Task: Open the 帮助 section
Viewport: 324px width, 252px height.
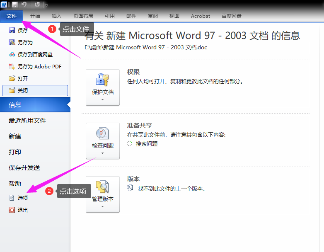Action: coord(15,183)
